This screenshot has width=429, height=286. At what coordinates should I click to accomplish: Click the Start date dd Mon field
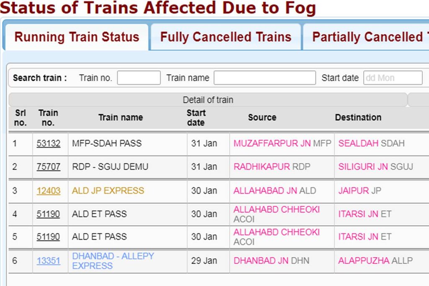pos(393,77)
